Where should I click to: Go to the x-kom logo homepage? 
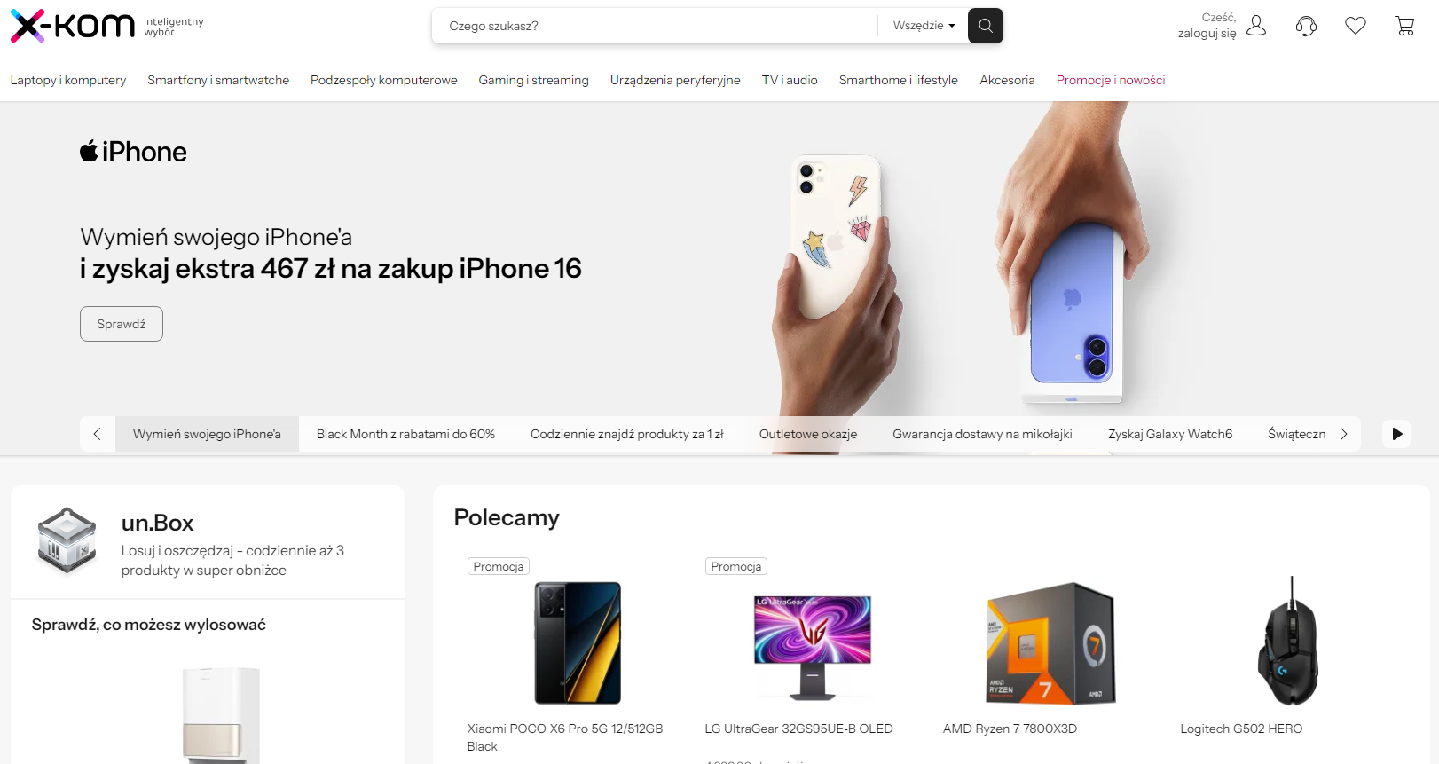(73, 26)
